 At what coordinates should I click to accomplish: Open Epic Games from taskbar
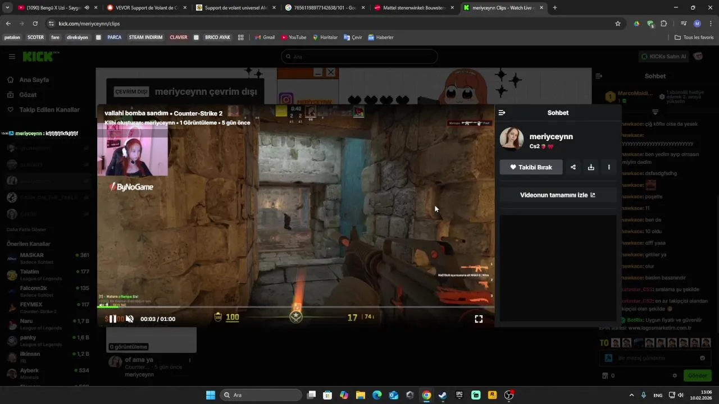tap(459, 395)
